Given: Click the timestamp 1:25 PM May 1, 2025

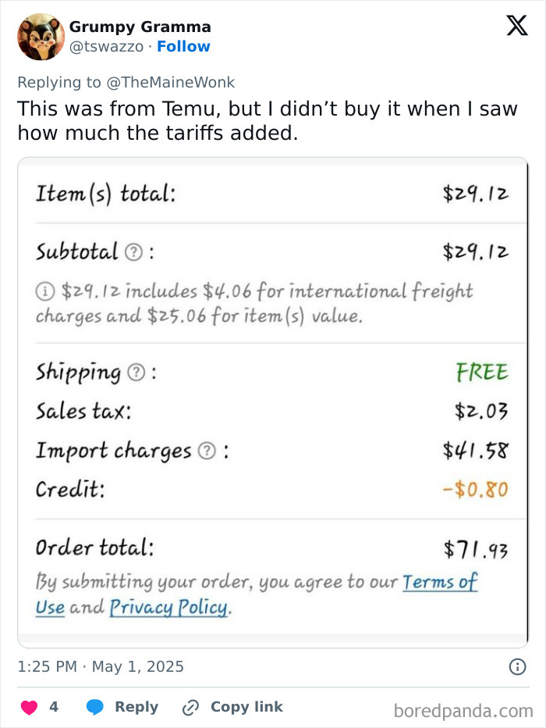Looking at the screenshot, I should coord(100,666).
